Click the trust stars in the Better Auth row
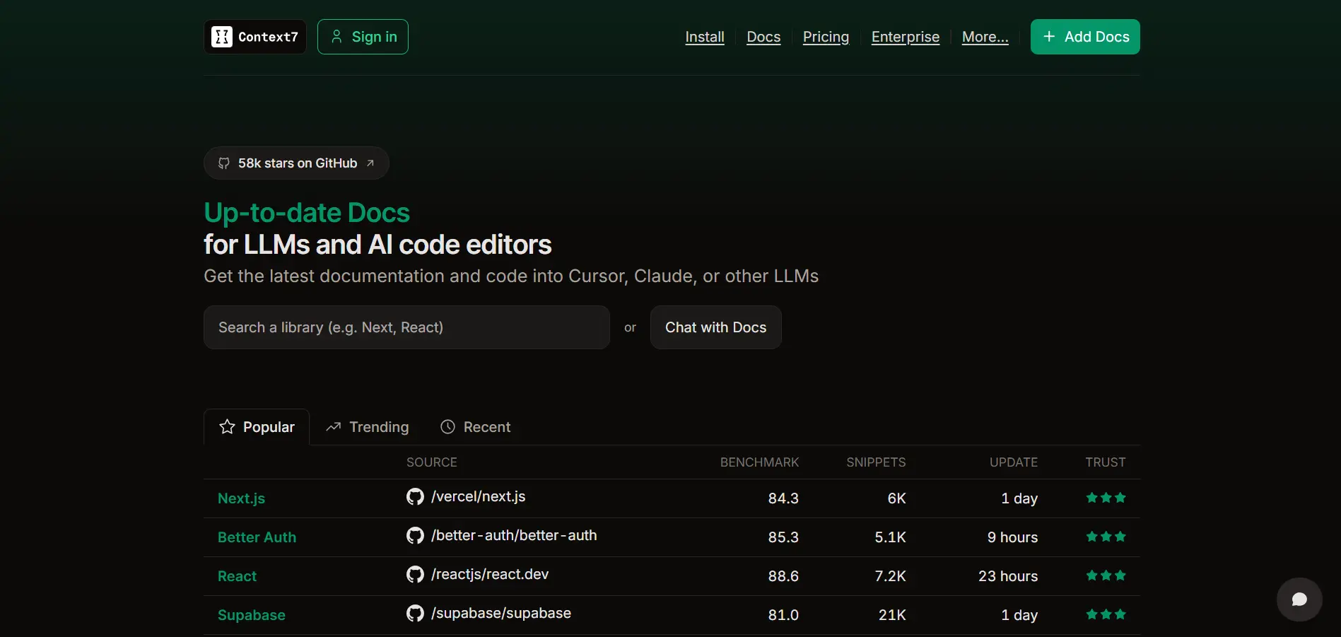 click(1106, 537)
